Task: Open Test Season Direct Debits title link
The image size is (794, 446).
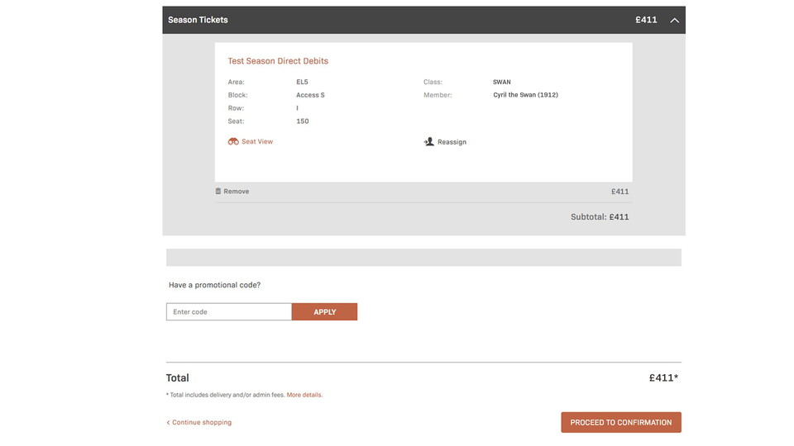Action: [x=278, y=61]
